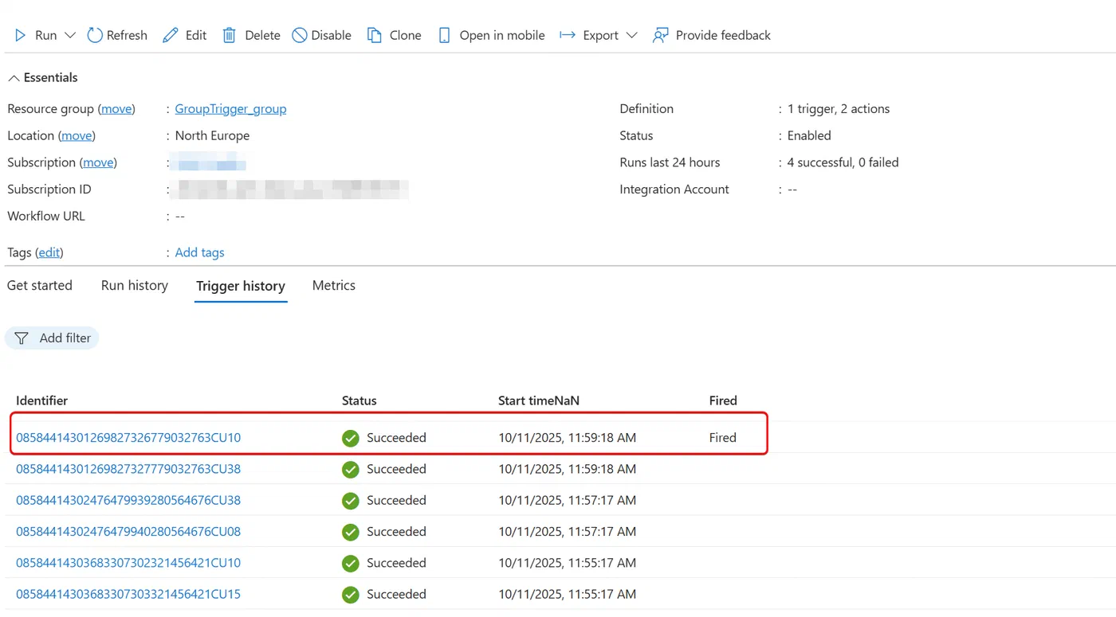This screenshot has width=1116, height=617.
Task: Open trigger identifier ending in 421CU15
Action: (x=128, y=595)
